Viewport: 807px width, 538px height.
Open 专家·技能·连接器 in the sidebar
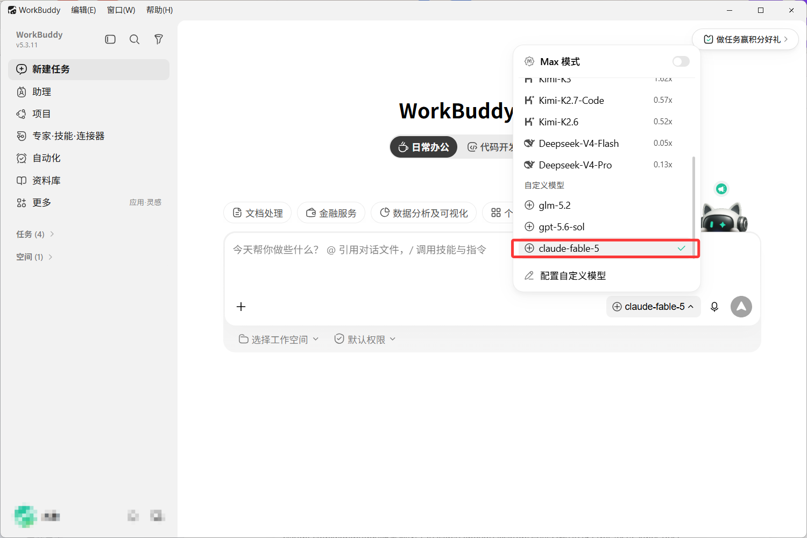[89, 136]
